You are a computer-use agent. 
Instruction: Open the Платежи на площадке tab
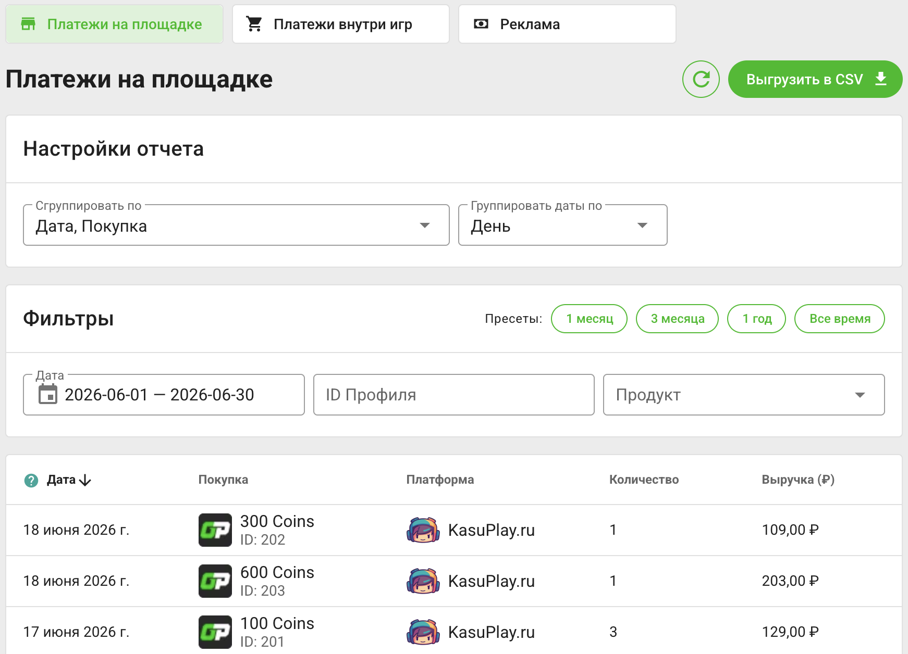114,24
